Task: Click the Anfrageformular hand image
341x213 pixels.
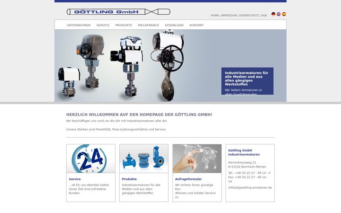Action: click(x=197, y=159)
